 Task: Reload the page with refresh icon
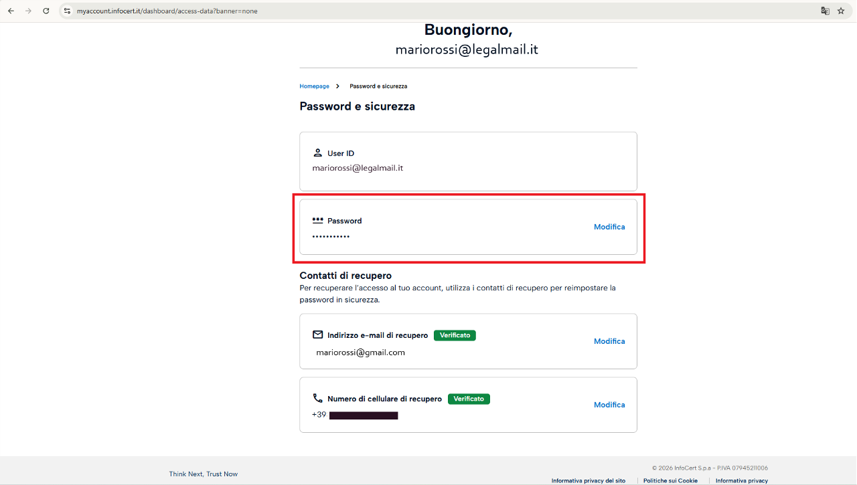tap(46, 11)
